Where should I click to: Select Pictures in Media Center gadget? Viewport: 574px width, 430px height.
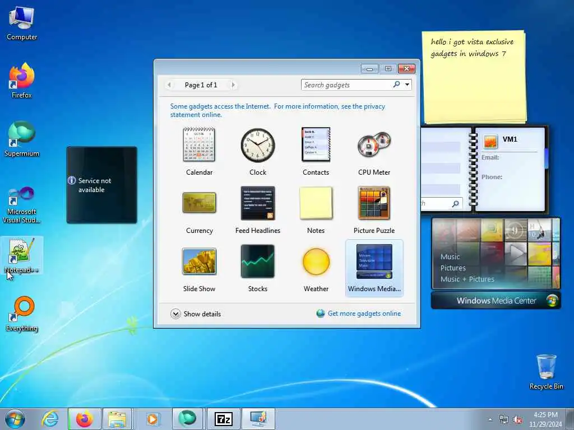point(453,268)
